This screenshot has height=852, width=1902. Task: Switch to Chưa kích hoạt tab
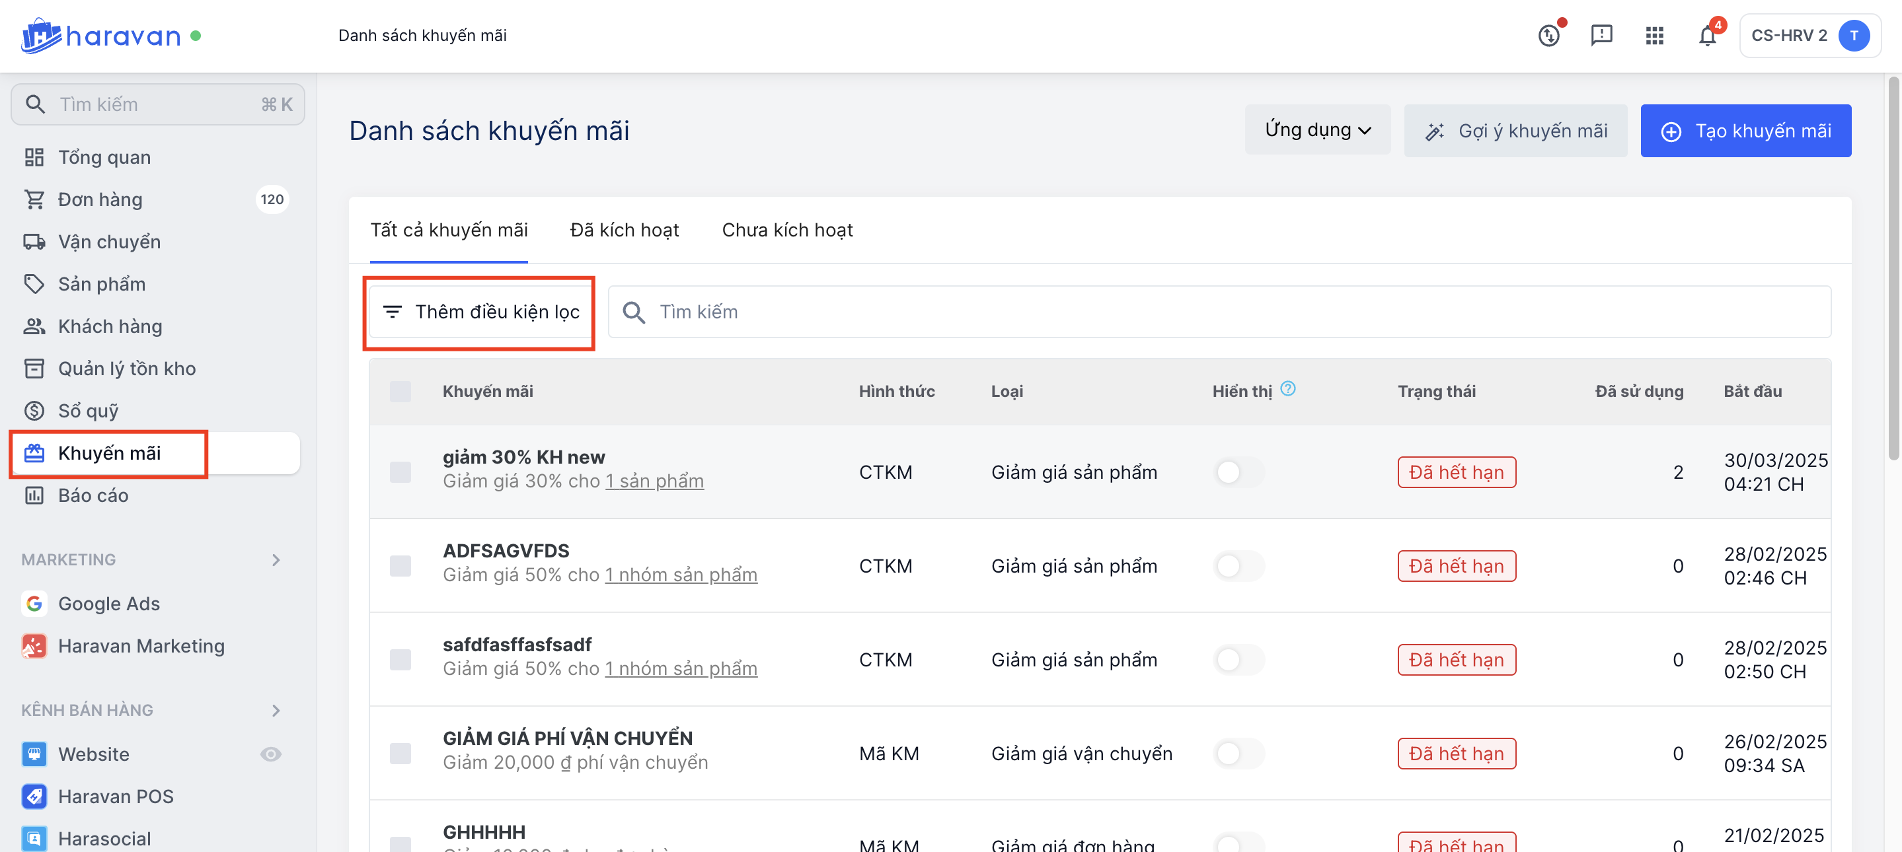[x=786, y=230]
